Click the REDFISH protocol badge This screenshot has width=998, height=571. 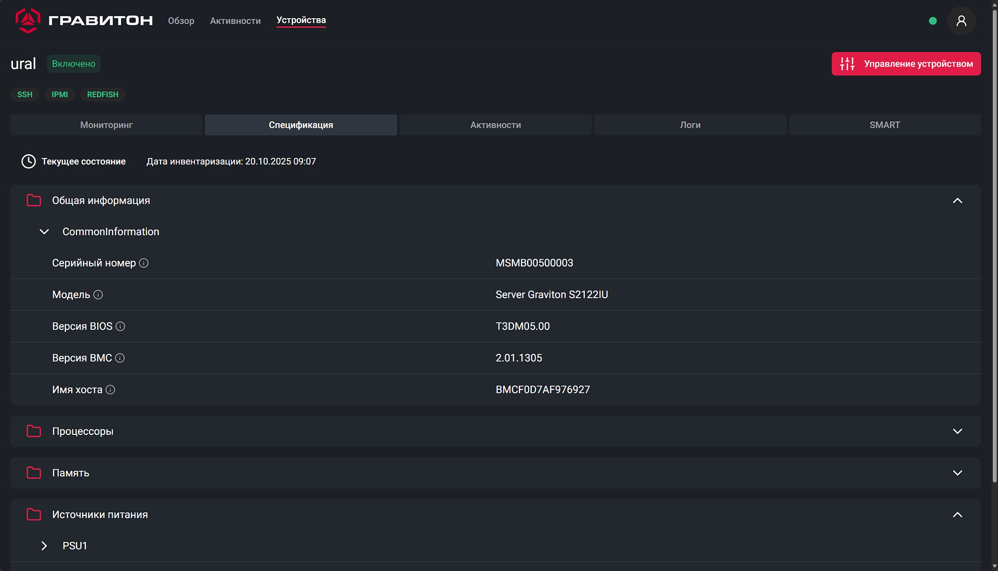(102, 95)
